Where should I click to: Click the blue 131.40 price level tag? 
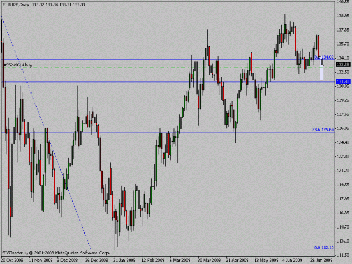(343, 82)
